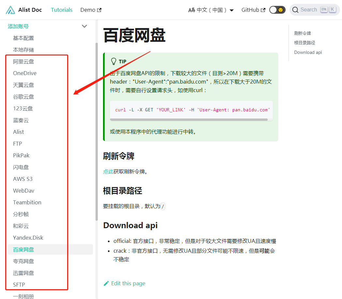This screenshot has height=299, width=342.
Task: Click the inline '/' code snippet
Action: [163, 206]
